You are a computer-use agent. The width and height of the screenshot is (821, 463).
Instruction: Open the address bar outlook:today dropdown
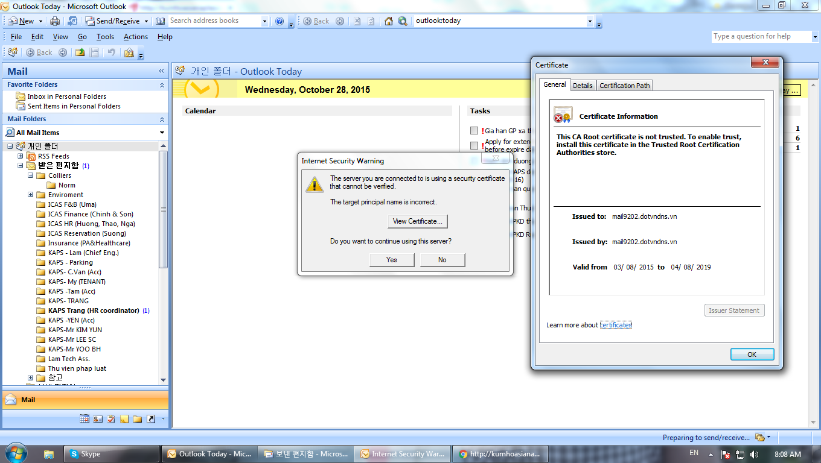tap(590, 21)
